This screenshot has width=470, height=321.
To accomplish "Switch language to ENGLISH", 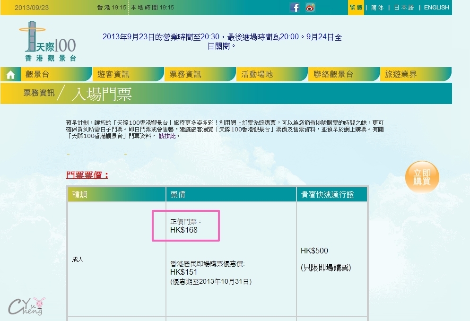I will 436,8.
